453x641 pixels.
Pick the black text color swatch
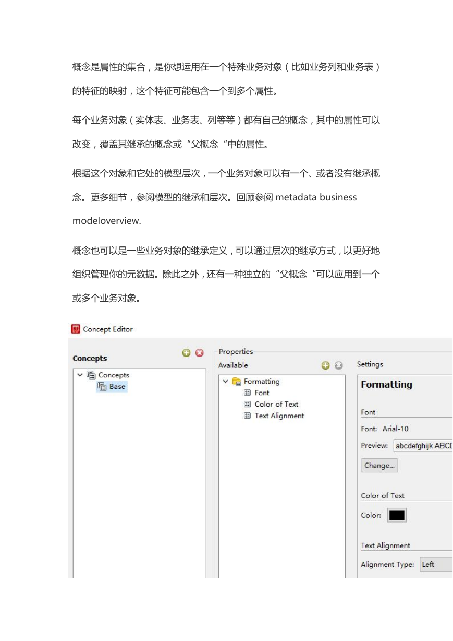click(397, 515)
